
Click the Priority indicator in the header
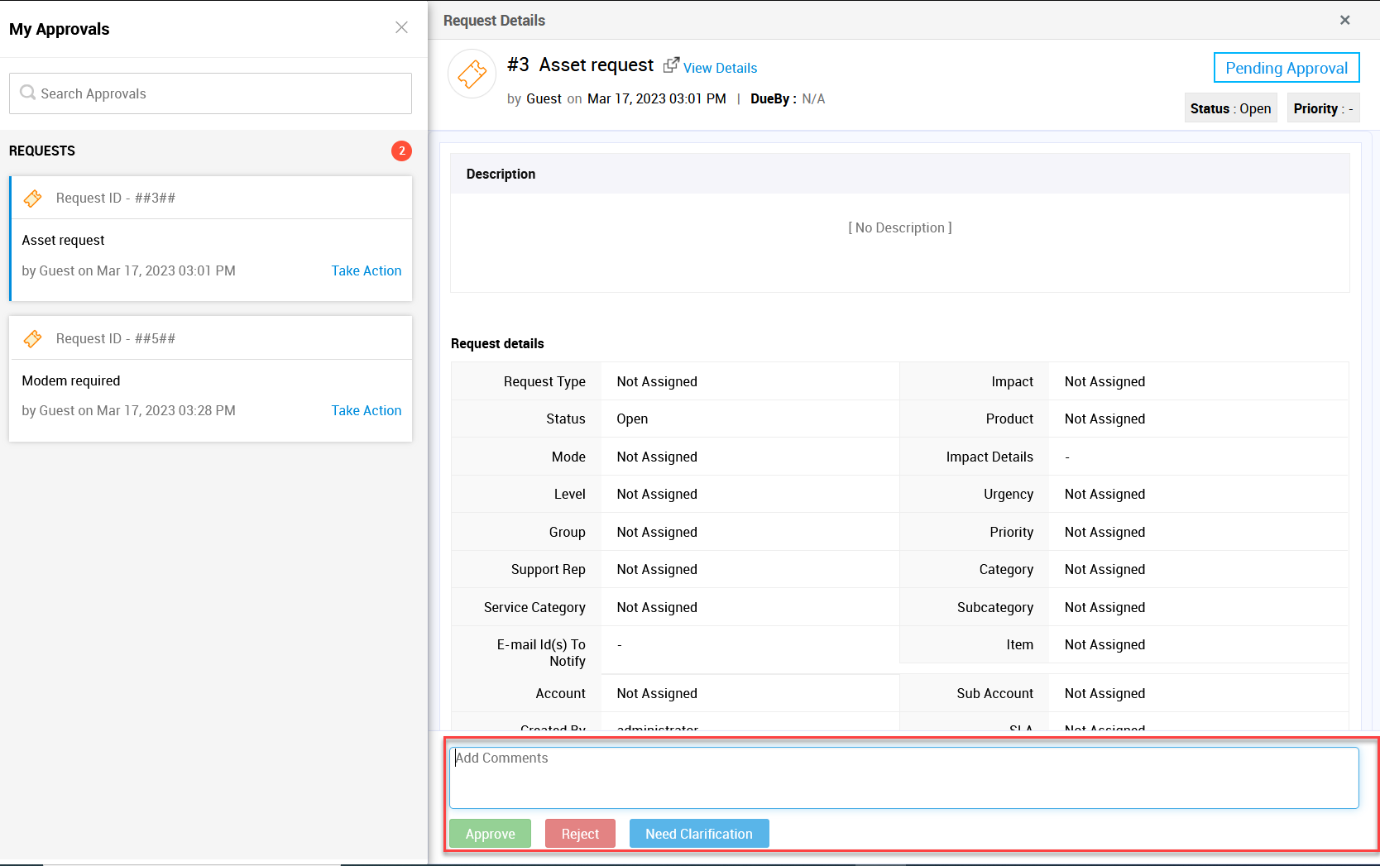(1322, 108)
